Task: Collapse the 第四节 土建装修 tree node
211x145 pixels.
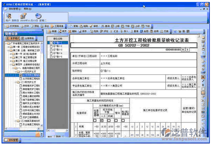Action: coord(11,64)
